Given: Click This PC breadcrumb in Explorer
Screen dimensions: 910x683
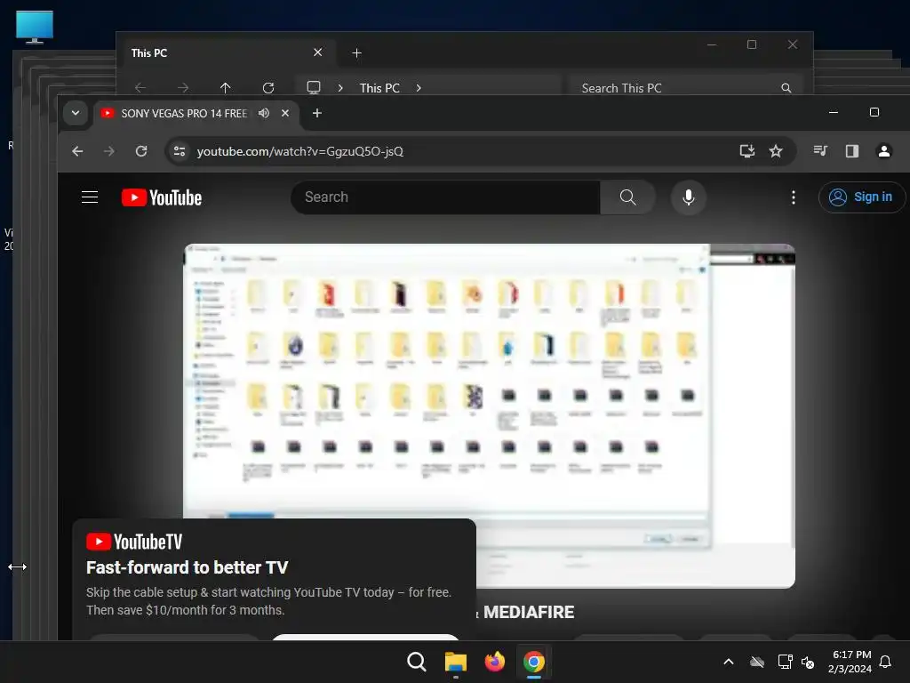Looking at the screenshot, I should click(x=379, y=88).
